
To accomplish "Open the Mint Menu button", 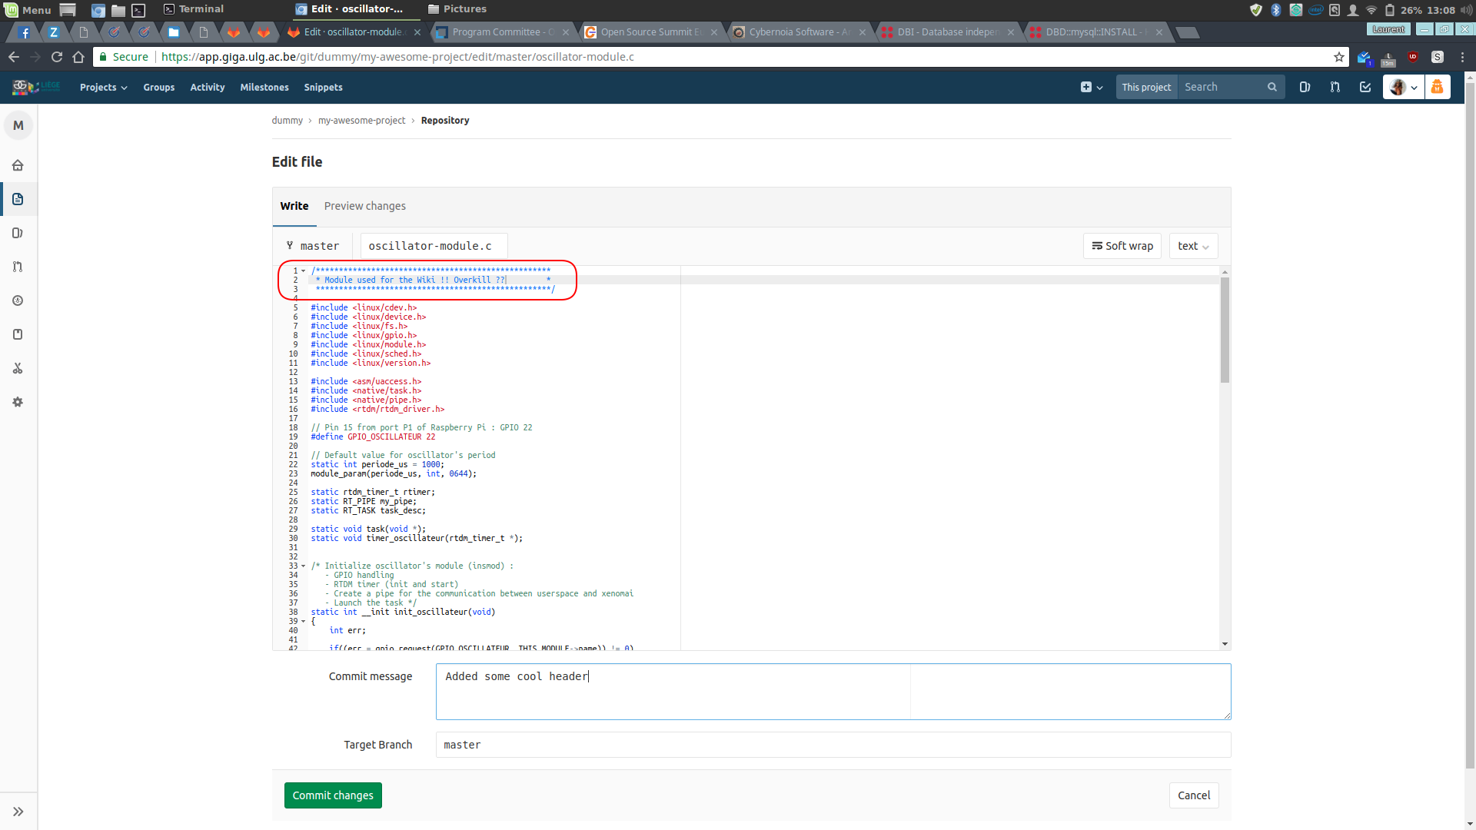I will pyautogui.click(x=28, y=9).
